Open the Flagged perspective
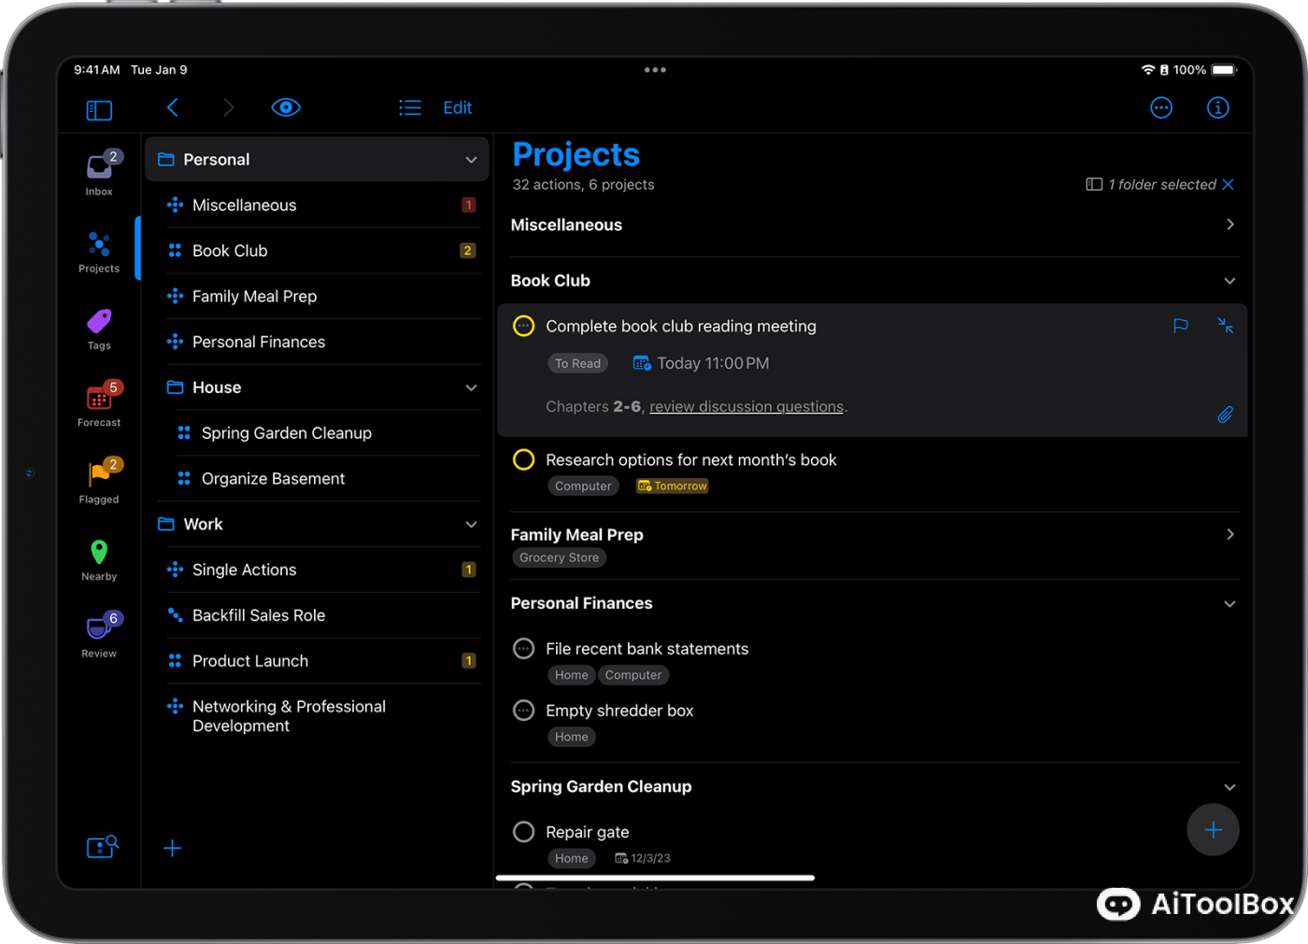Image resolution: width=1308 pixels, height=944 pixels. pyautogui.click(x=98, y=479)
